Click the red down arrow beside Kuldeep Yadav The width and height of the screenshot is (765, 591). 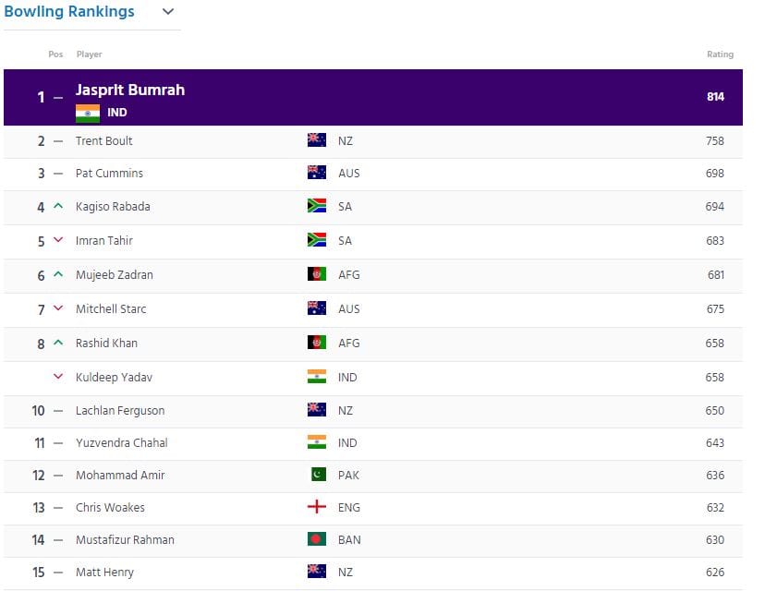click(58, 377)
